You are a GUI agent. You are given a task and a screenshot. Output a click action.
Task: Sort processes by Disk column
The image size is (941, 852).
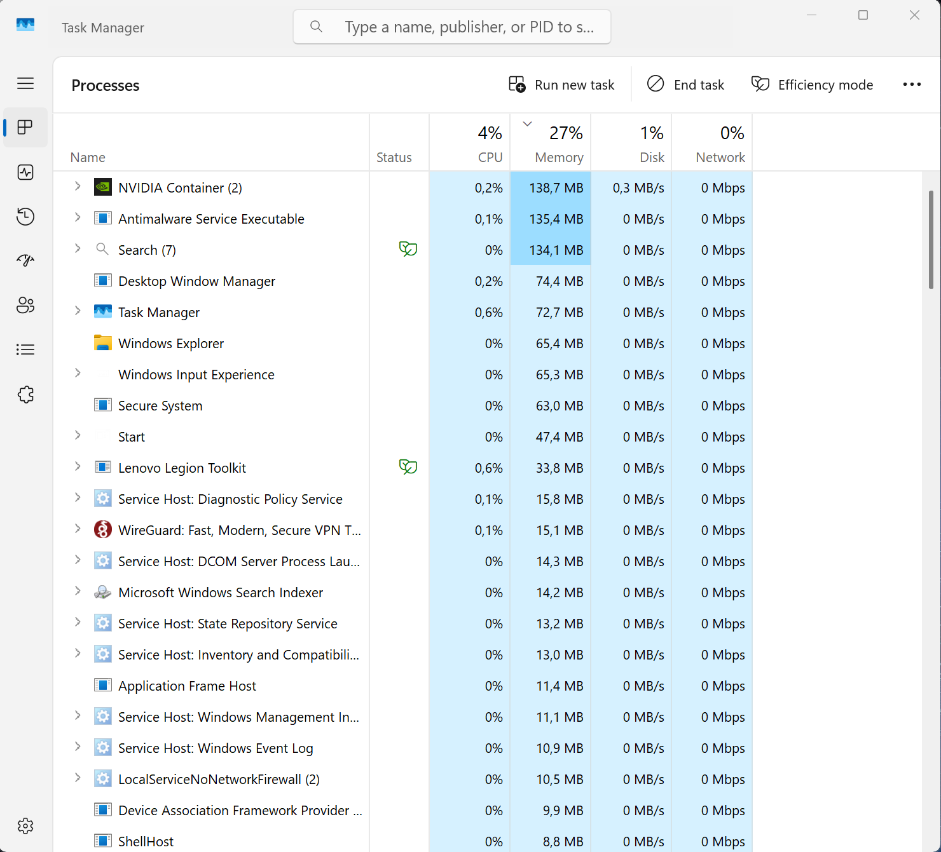click(x=631, y=142)
